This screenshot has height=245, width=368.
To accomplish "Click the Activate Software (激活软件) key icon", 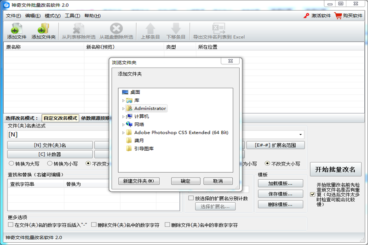I will [x=306, y=16].
